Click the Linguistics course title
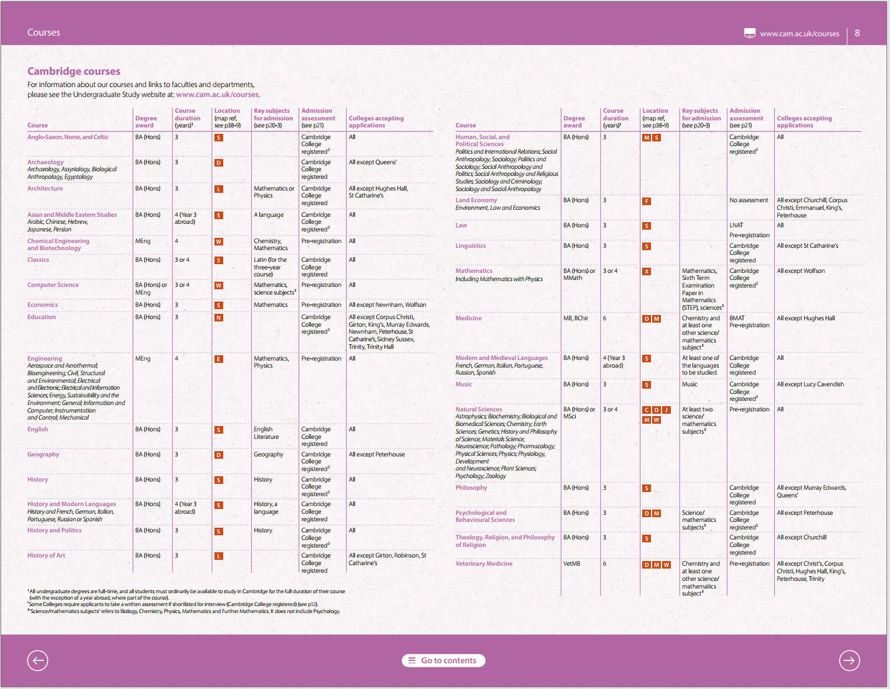 click(470, 246)
